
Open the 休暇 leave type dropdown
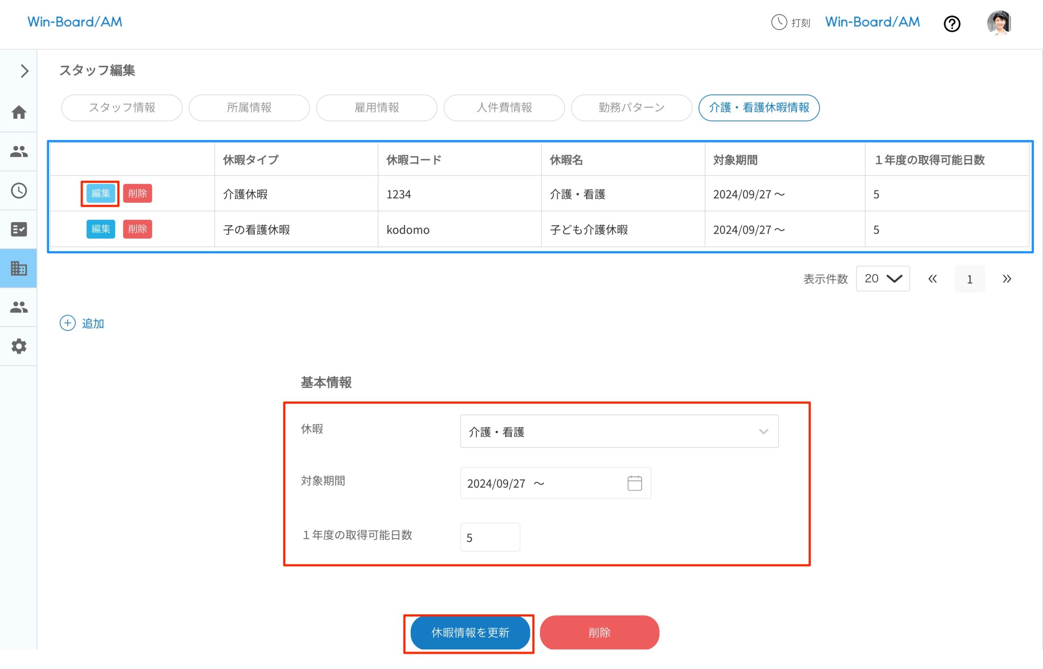coord(619,431)
